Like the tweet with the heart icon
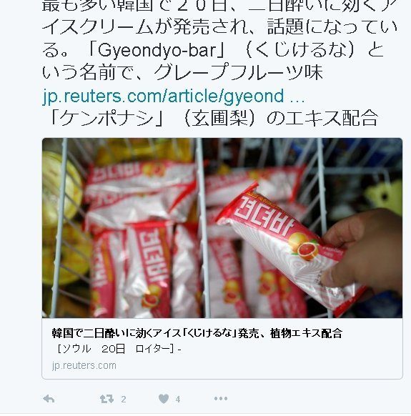This screenshot has height=416, width=411. 164,399
